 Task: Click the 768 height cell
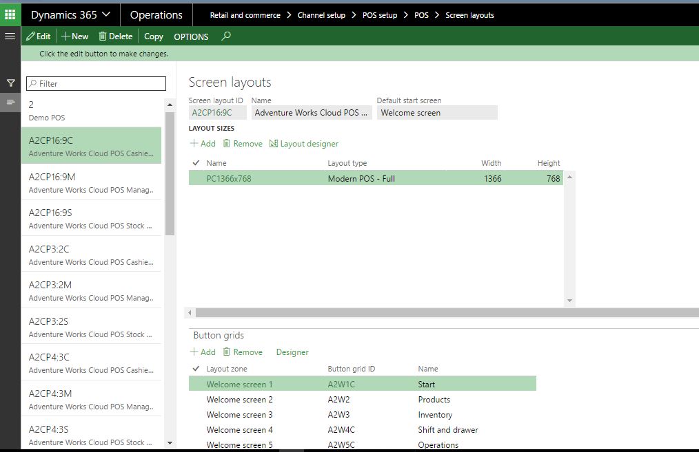[x=554, y=178]
